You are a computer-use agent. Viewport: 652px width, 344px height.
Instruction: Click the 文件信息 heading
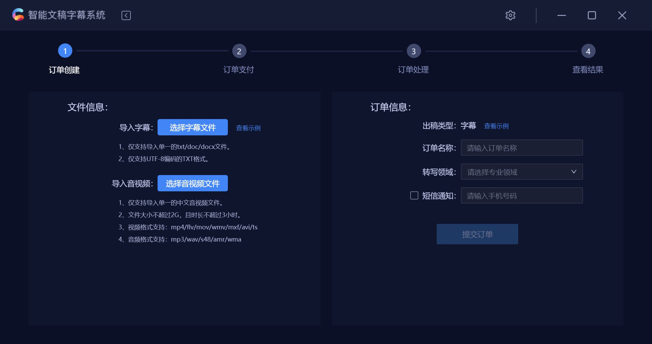coord(88,107)
